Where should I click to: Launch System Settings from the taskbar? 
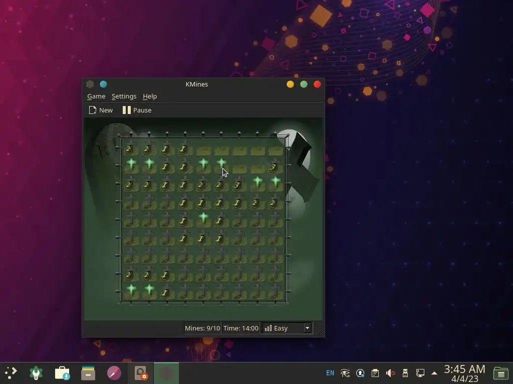coord(36,373)
